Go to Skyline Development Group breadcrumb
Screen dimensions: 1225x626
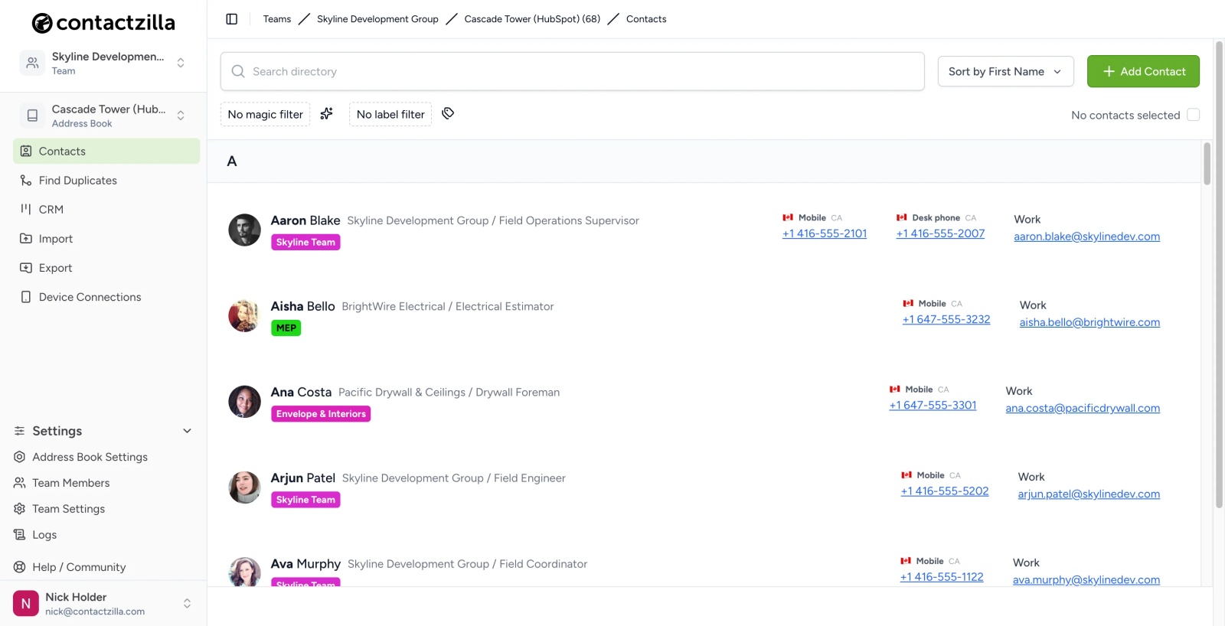377,19
